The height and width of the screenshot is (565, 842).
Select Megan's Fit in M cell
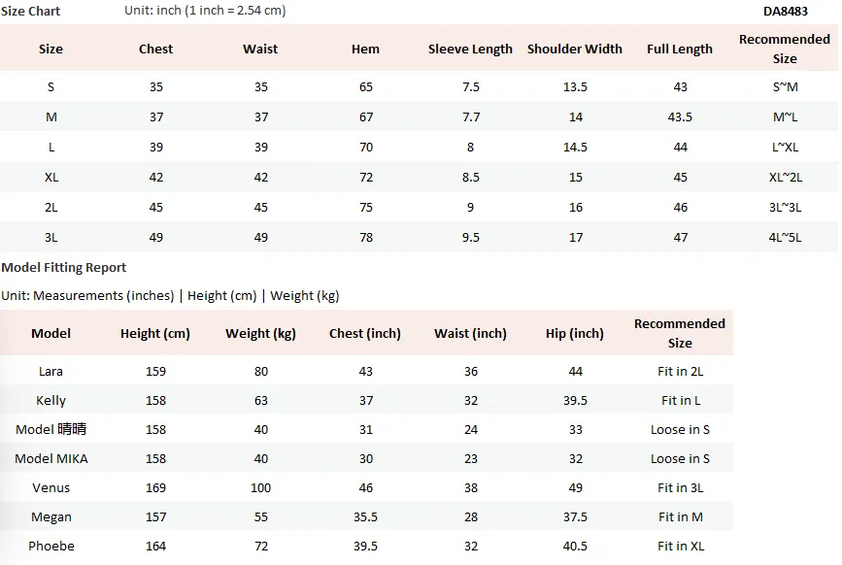coord(681,517)
